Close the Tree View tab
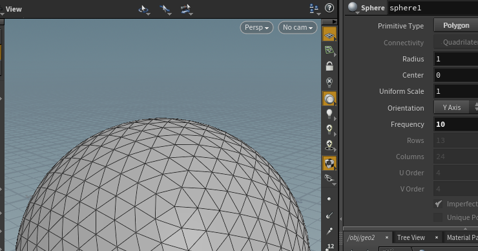The height and width of the screenshot is (251, 478). tap(437, 237)
